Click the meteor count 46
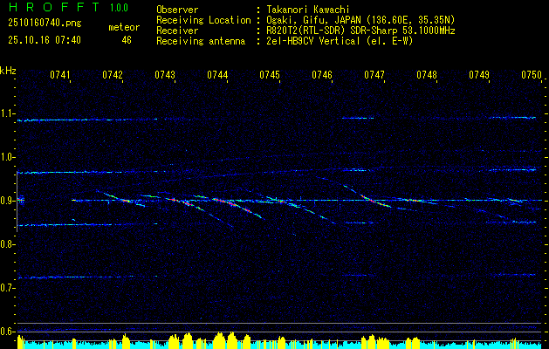The width and height of the screenshot is (549, 349). 127,40
